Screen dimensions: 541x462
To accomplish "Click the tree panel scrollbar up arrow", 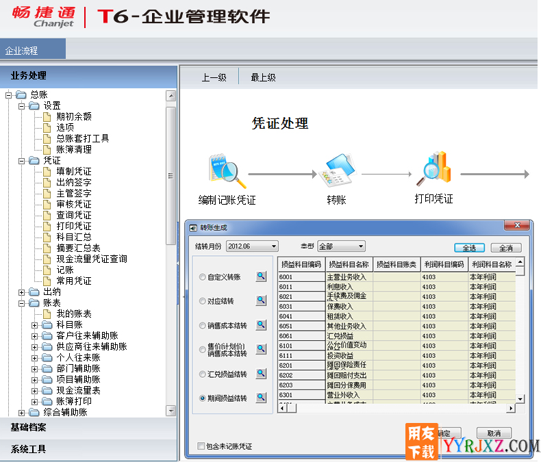I will point(171,96).
